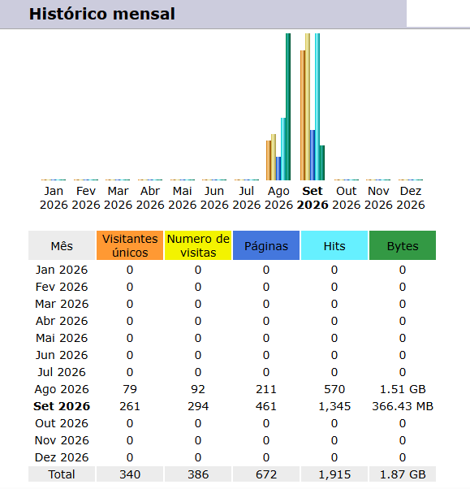The image size is (470, 489).
Task: Click the Histórico mensal heading
Action: (102, 14)
